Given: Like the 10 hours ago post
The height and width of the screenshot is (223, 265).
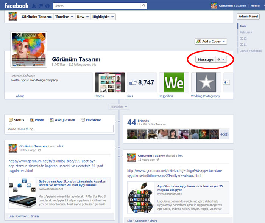Looking at the screenshot, I should click(x=11, y=216).
